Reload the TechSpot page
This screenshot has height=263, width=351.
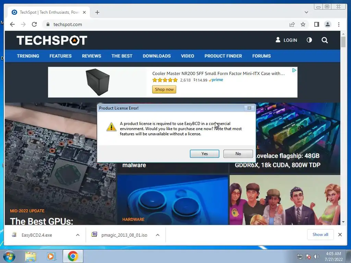[x=34, y=24]
